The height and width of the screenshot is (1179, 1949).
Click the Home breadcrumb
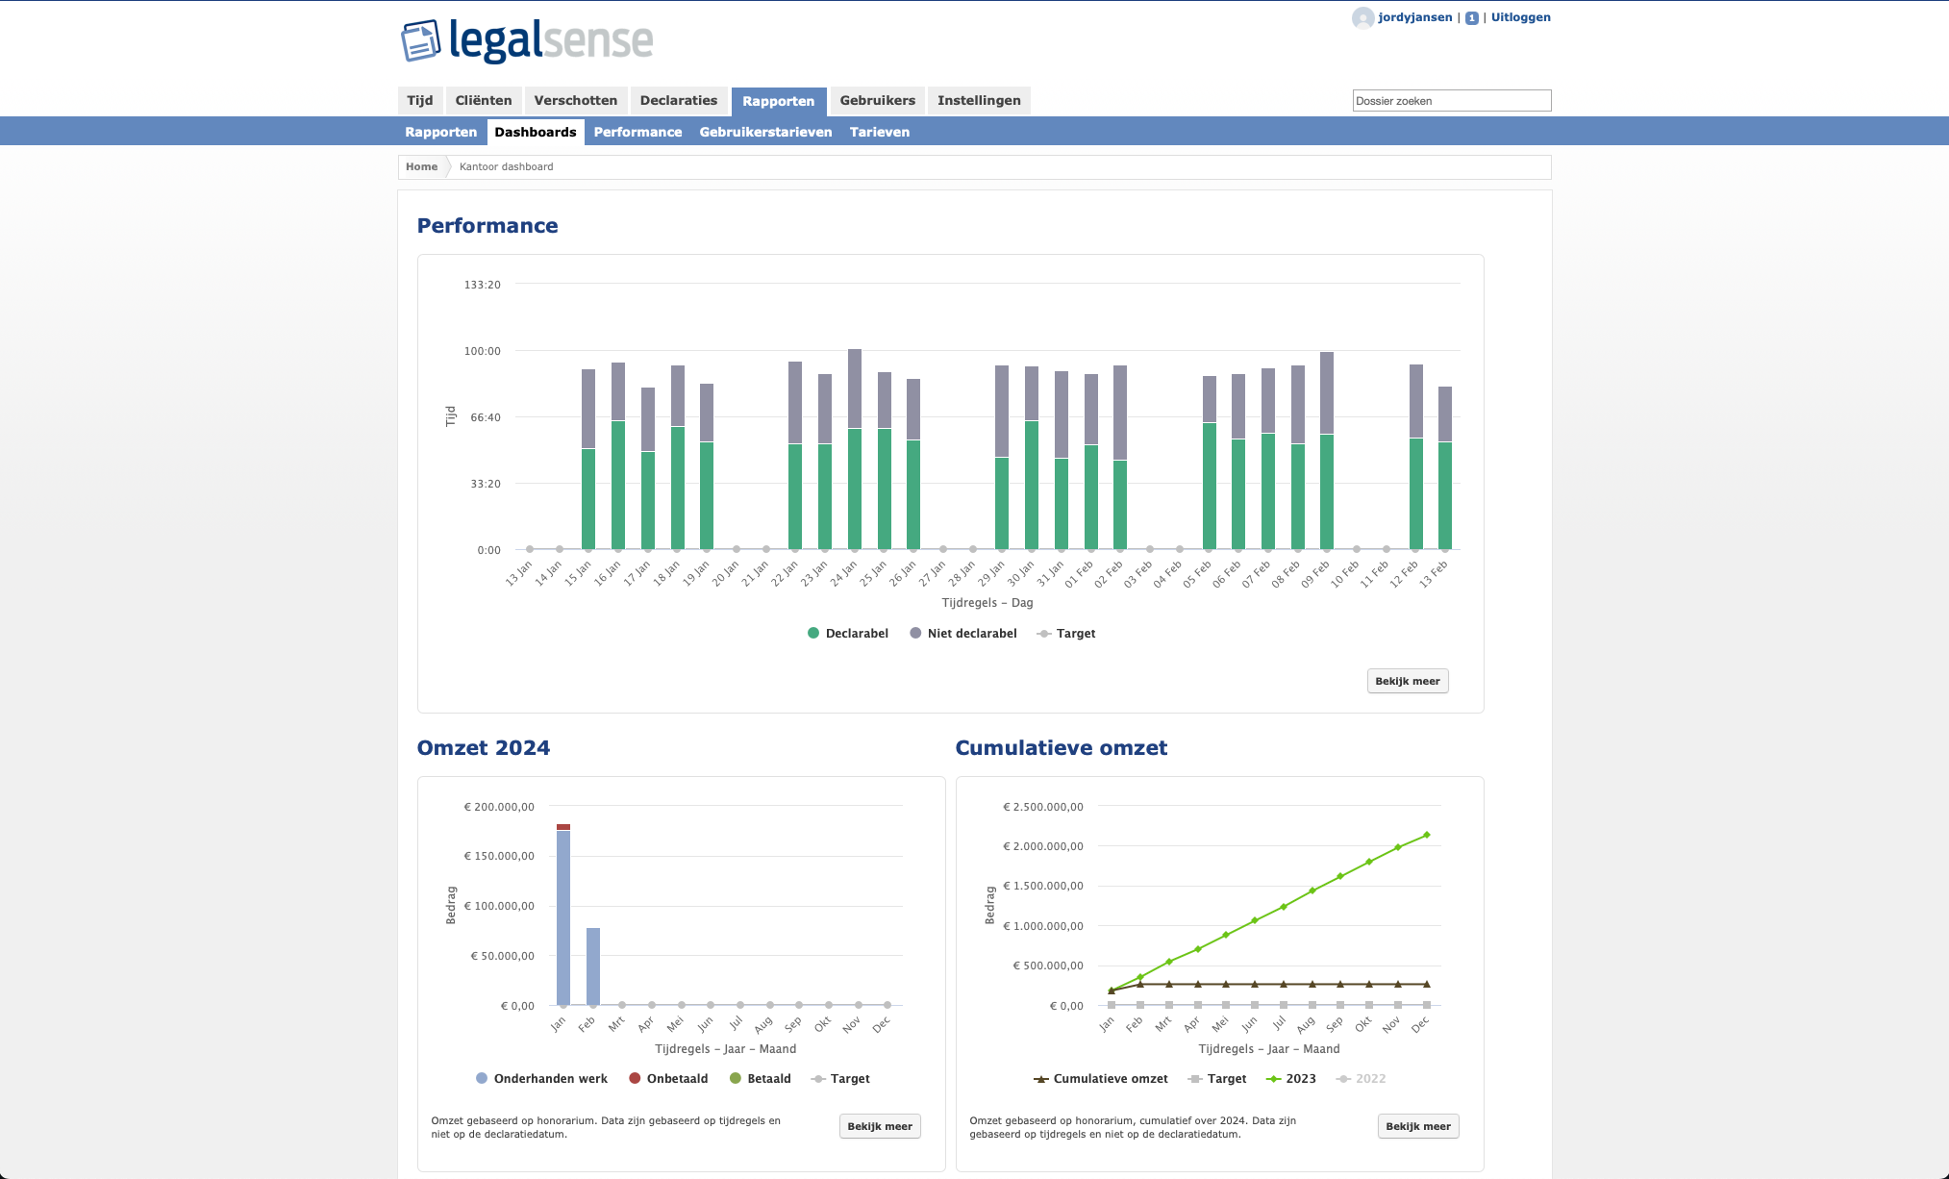pos(421,167)
